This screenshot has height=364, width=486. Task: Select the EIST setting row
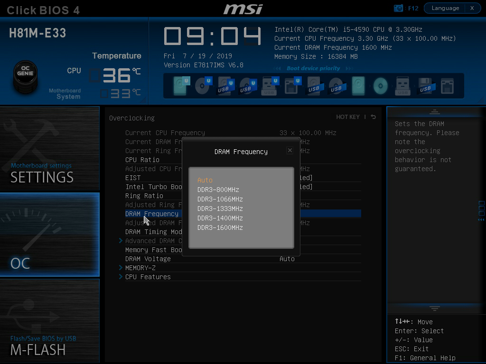click(x=133, y=178)
